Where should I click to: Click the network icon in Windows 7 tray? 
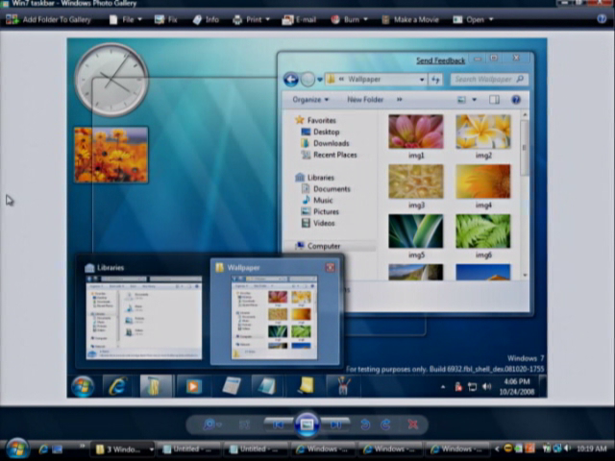click(472, 387)
